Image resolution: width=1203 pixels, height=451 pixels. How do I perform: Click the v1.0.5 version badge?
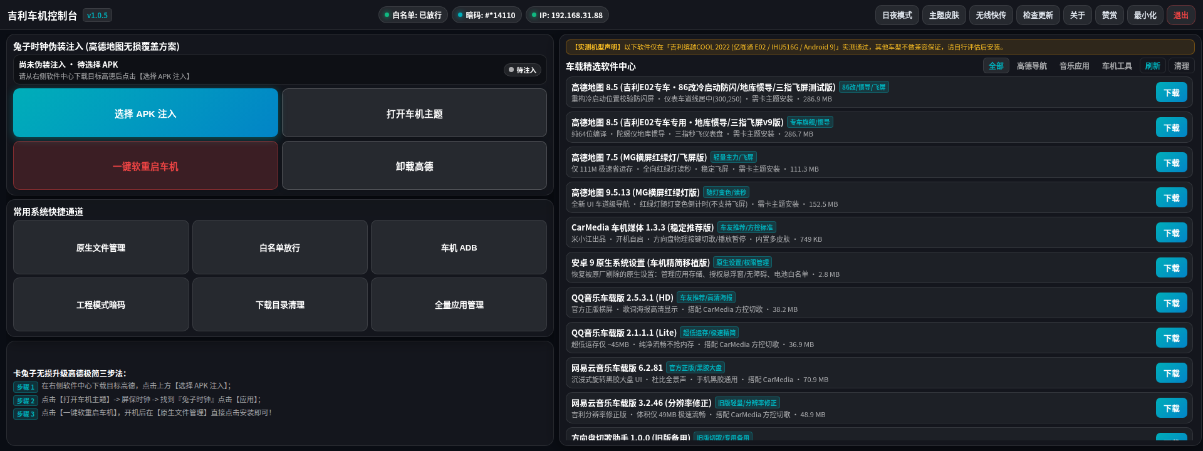97,15
